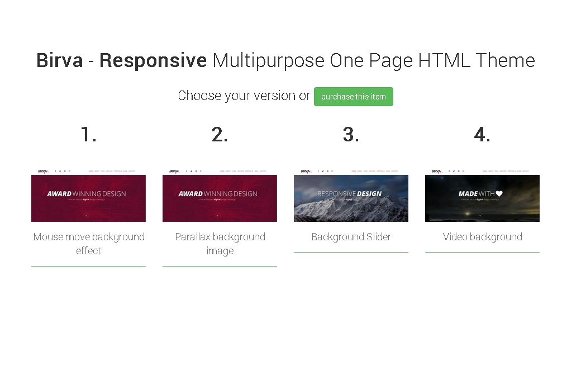The width and height of the screenshot is (562, 366).
Task: Click the 'Mouse move background effect' caption
Action: (88, 244)
